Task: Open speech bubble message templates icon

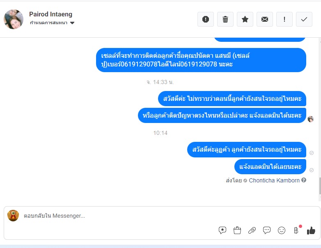Action: pos(267,230)
